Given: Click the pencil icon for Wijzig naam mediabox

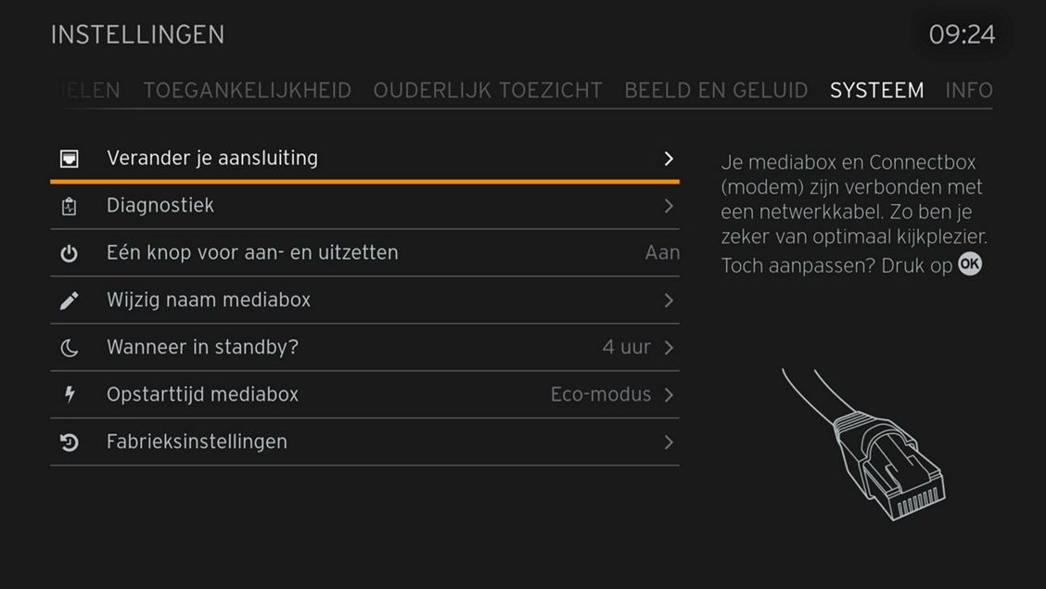Looking at the screenshot, I should 70,301.
